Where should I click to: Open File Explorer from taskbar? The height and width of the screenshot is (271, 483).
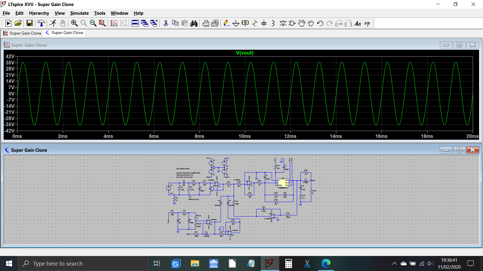(195, 263)
